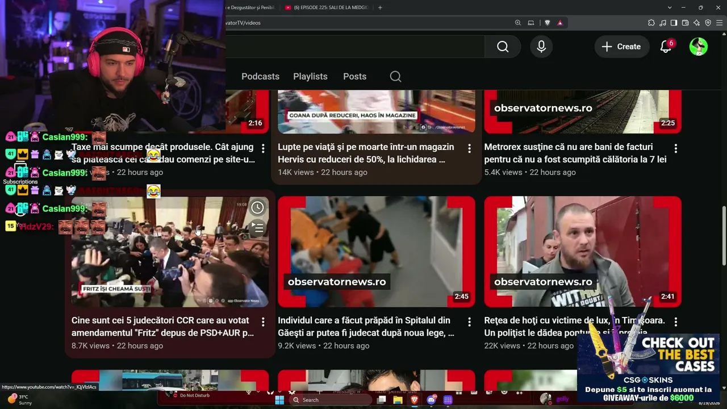727x409 pixels.
Task: Open the browser extensions puzzle icon
Action: pyautogui.click(x=651, y=23)
